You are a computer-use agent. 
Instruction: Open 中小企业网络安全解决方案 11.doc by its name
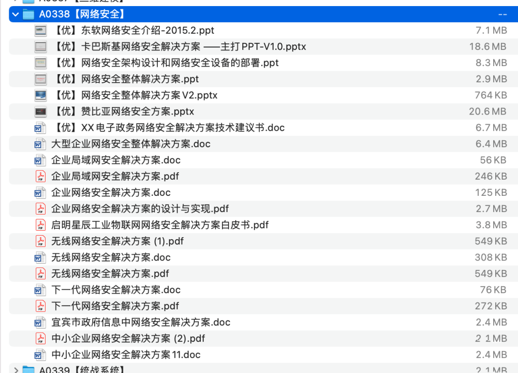click(x=125, y=354)
